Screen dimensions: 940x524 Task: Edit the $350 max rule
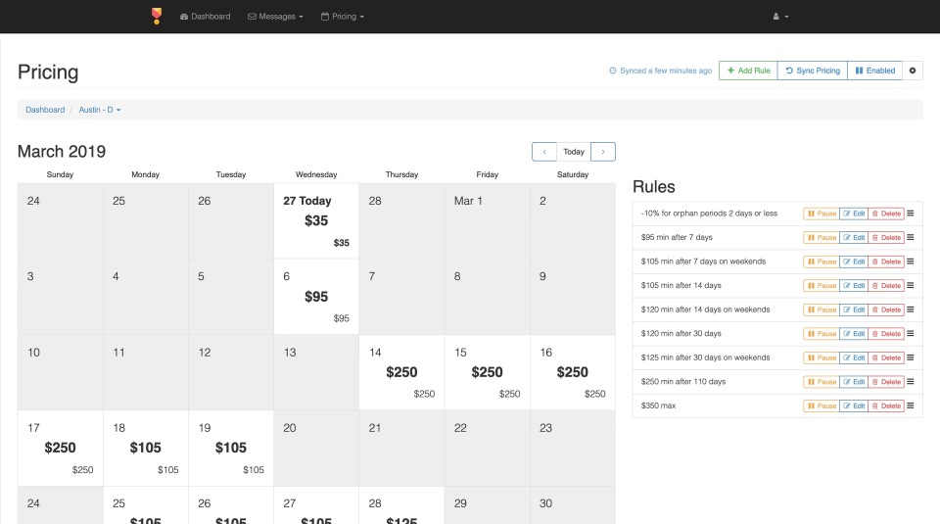pyautogui.click(x=854, y=405)
